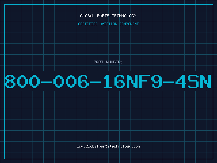Click the PART NUMBER: label
The width and height of the screenshot is (217, 163).
(108, 62)
